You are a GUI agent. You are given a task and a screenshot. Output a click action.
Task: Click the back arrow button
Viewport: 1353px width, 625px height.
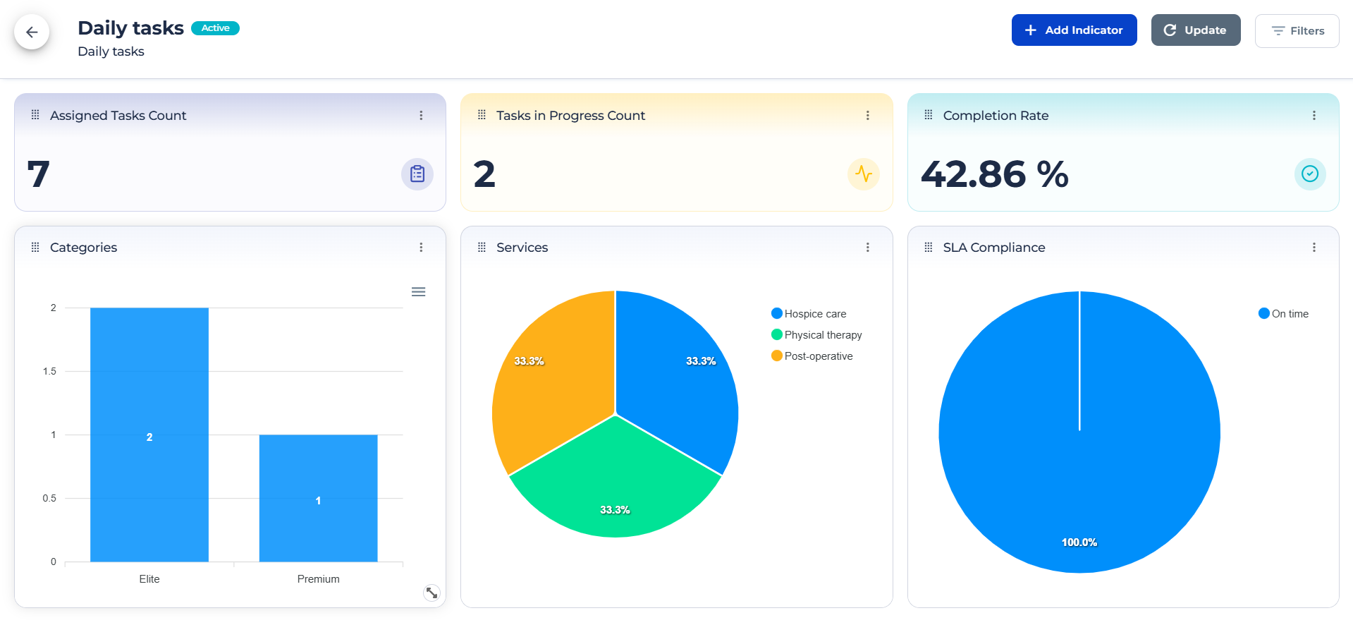[x=32, y=32]
